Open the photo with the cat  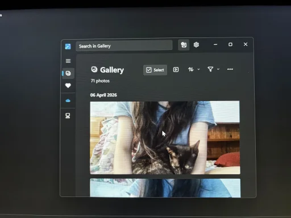pyautogui.click(x=165, y=137)
